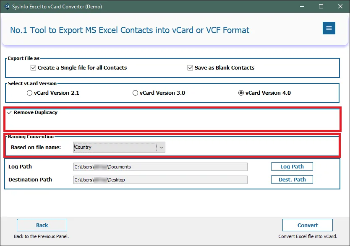Click the Destination Path text field
Viewport: 350px width, 246px height.
point(160,180)
